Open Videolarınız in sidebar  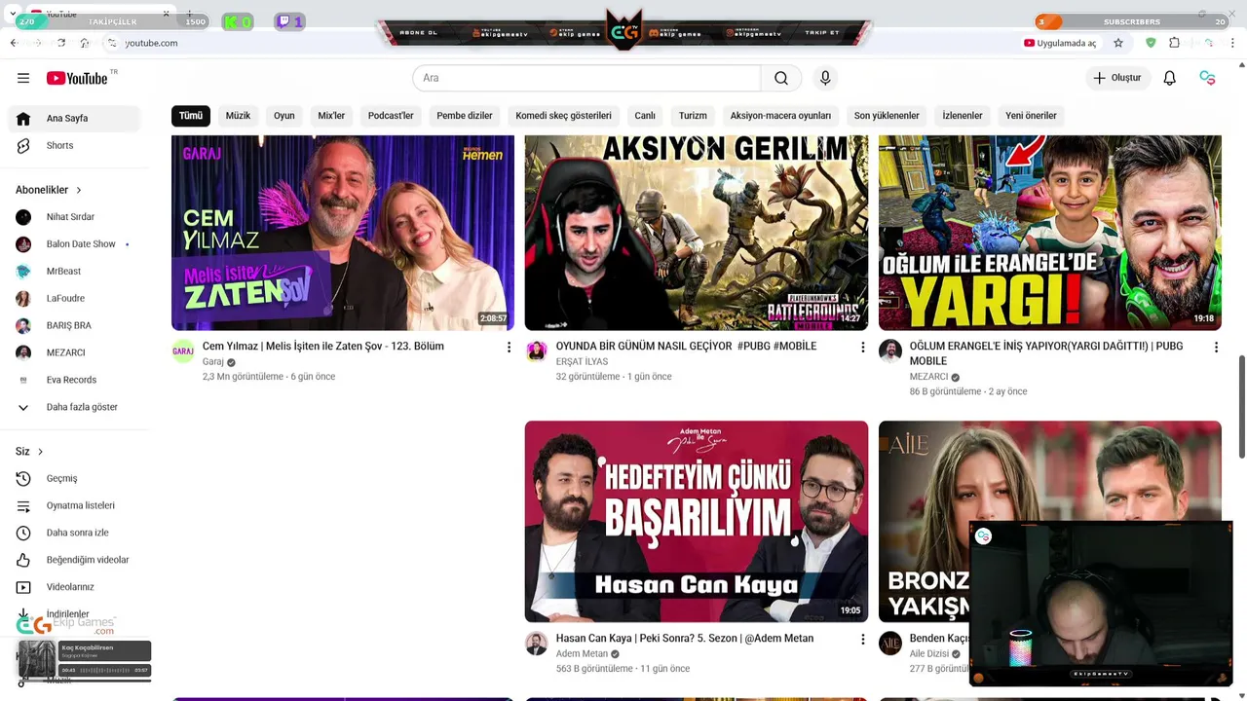coord(75,587)
